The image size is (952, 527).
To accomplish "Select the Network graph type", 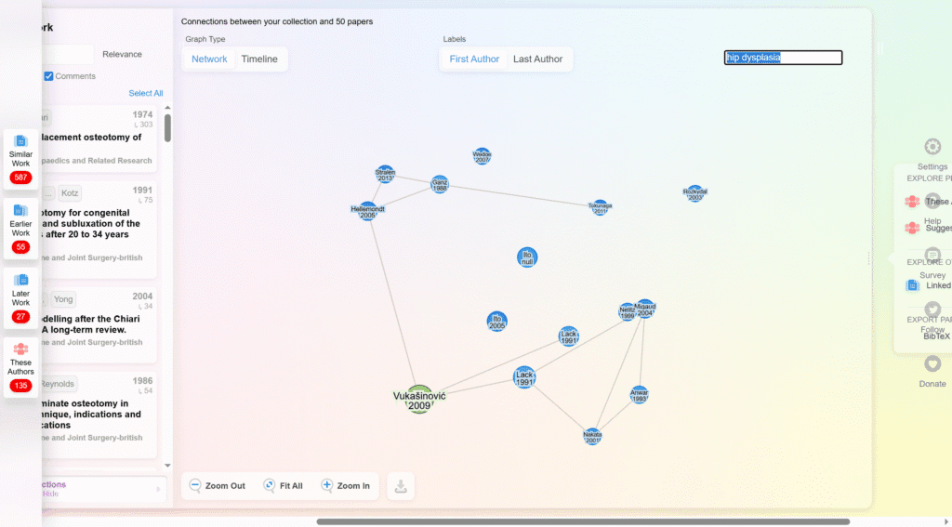I will 209,59.
